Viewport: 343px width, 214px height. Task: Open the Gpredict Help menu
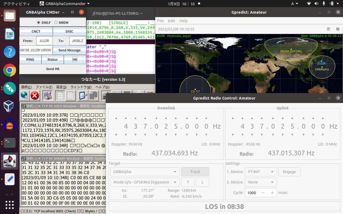point(184,21)
